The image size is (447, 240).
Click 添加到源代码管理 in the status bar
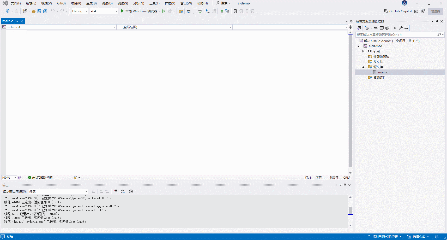pyautogui.click(x=385, y=237)
